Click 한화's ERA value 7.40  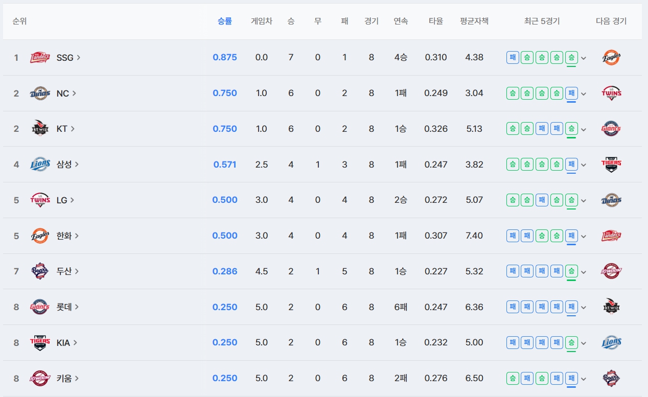pos(474,236)
